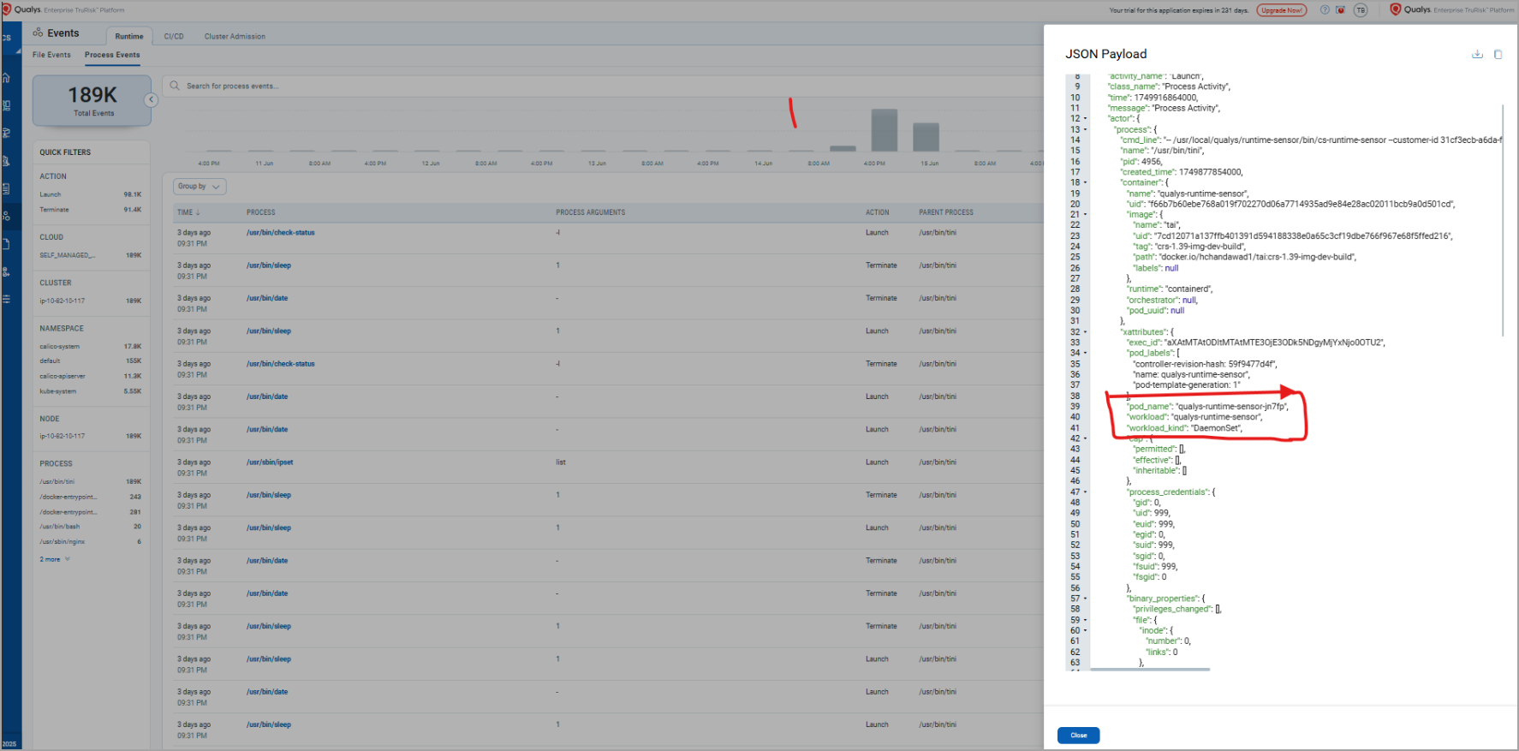1519x751 pixels.
Task: Select the File Events sub-tab
Action: click(51, 55)
